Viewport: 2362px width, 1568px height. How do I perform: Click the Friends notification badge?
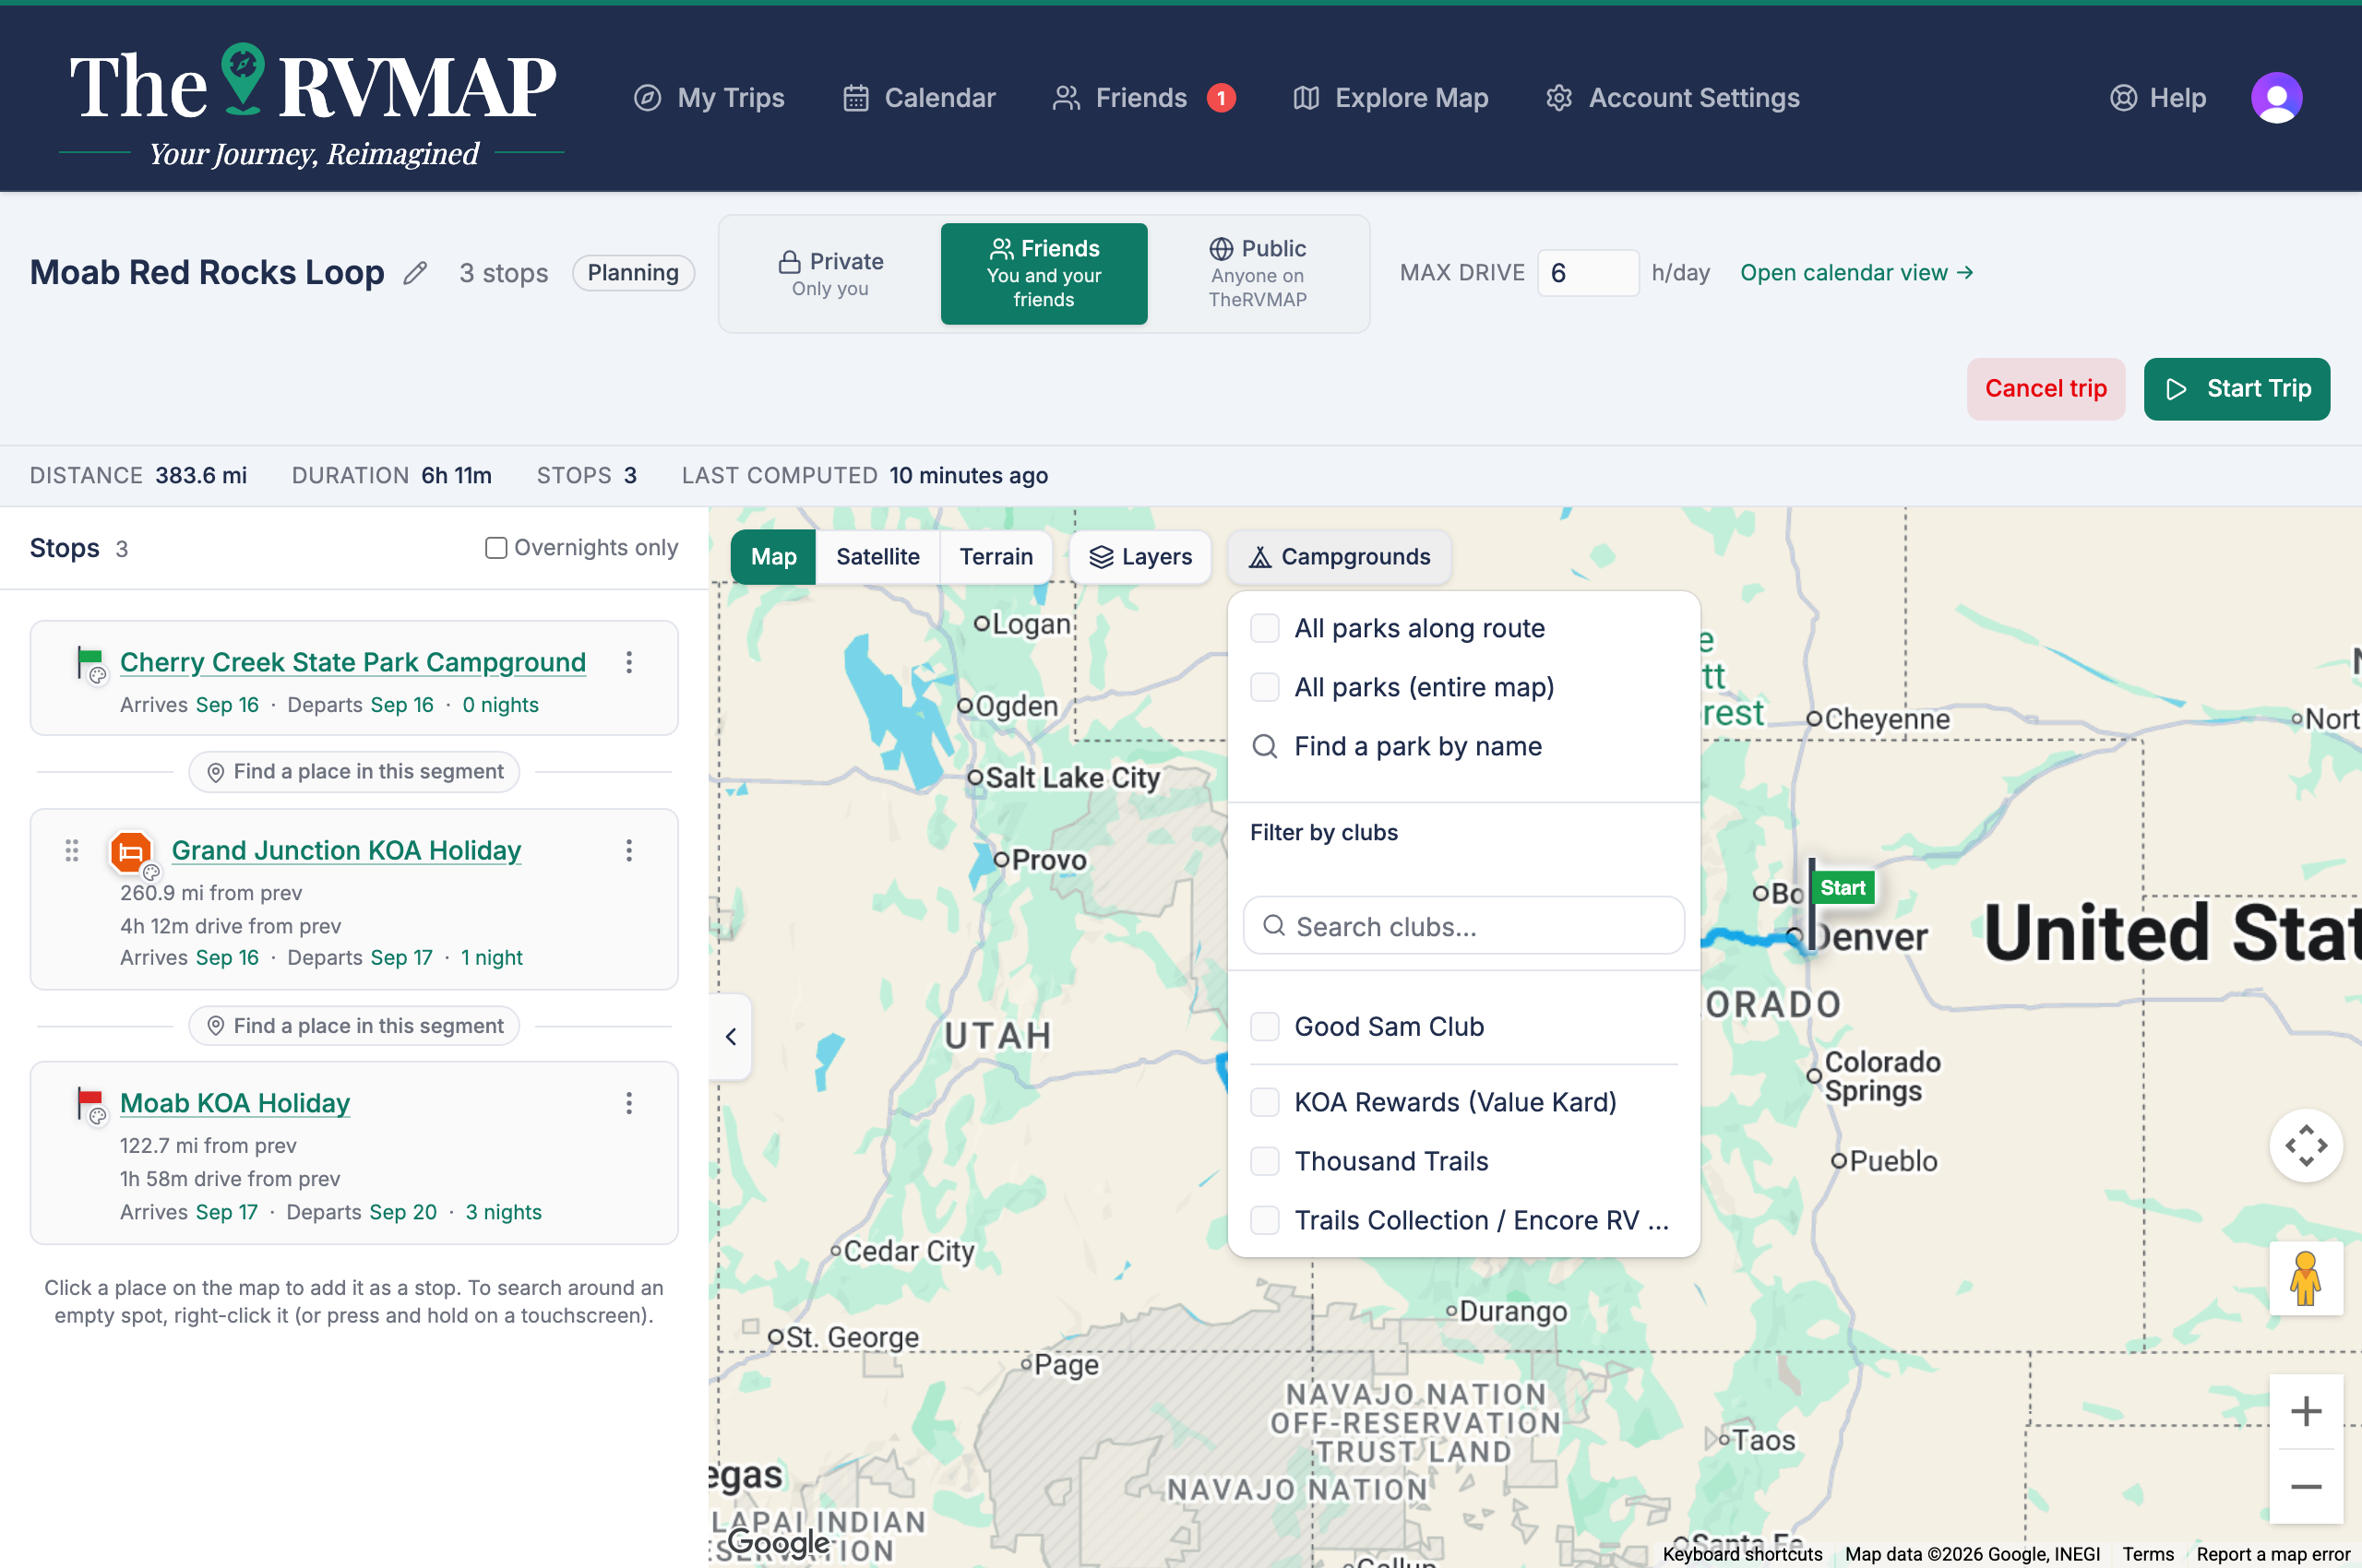(1221, 98)
